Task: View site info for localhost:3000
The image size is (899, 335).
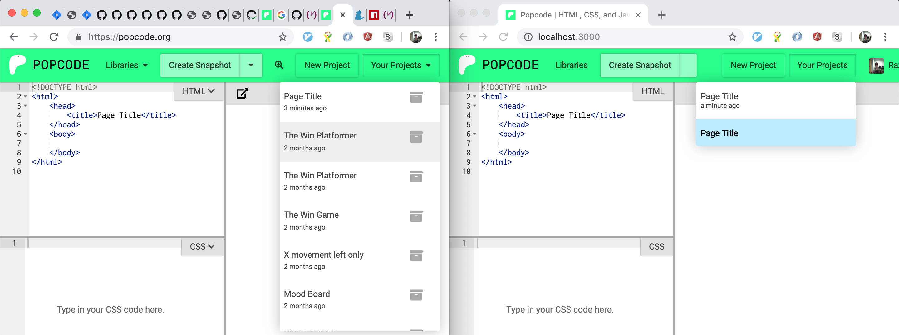Action: pos(528,37)
